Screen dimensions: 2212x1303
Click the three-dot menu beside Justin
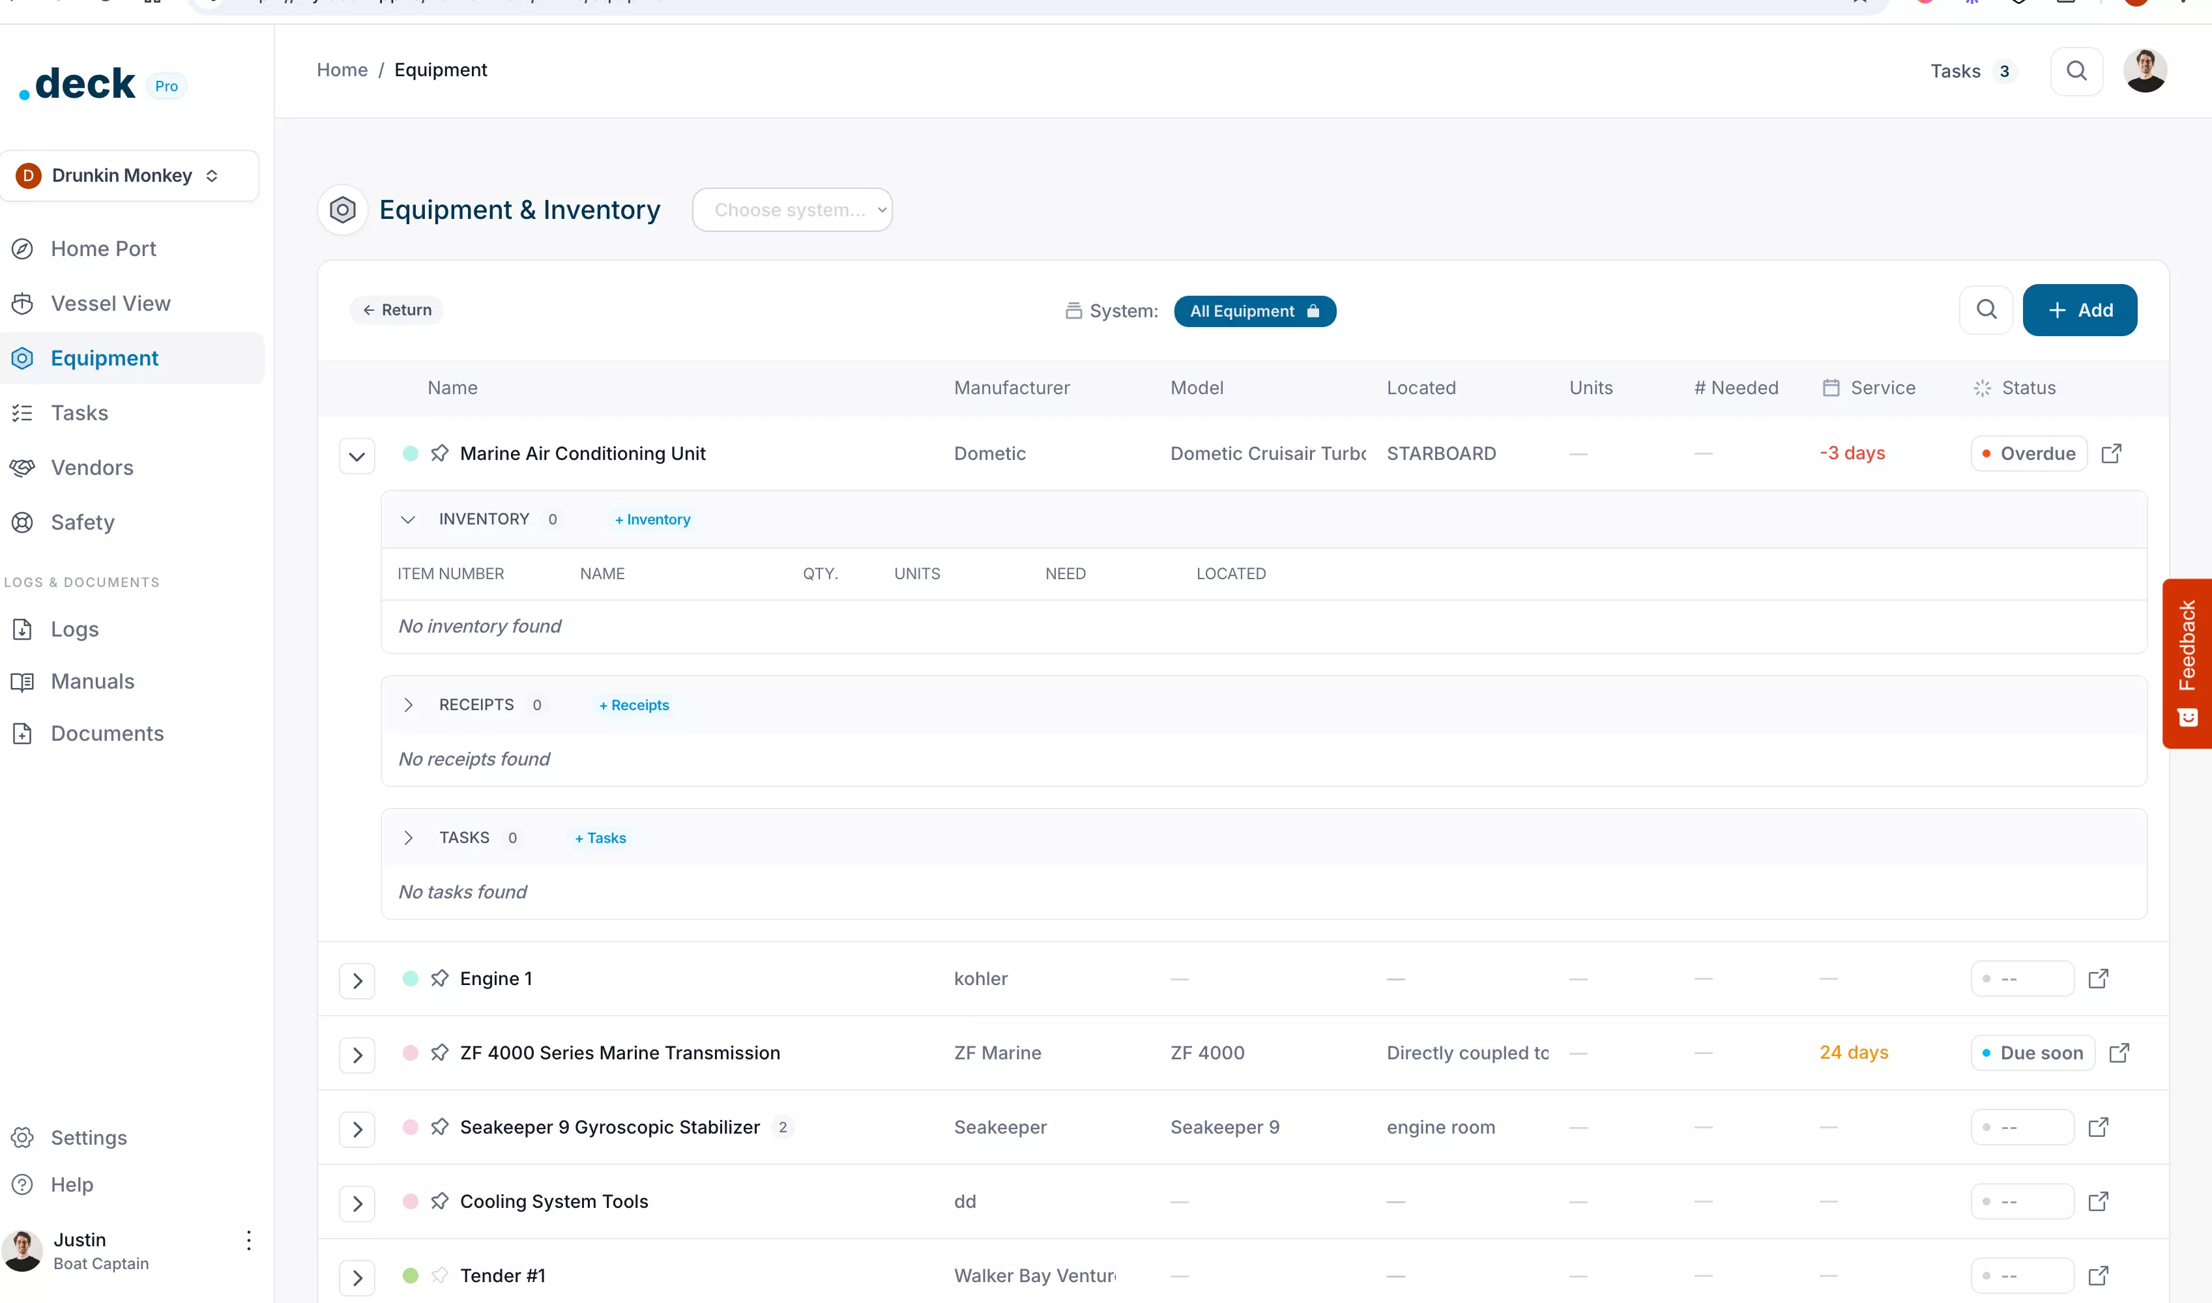pos(248,1240)
